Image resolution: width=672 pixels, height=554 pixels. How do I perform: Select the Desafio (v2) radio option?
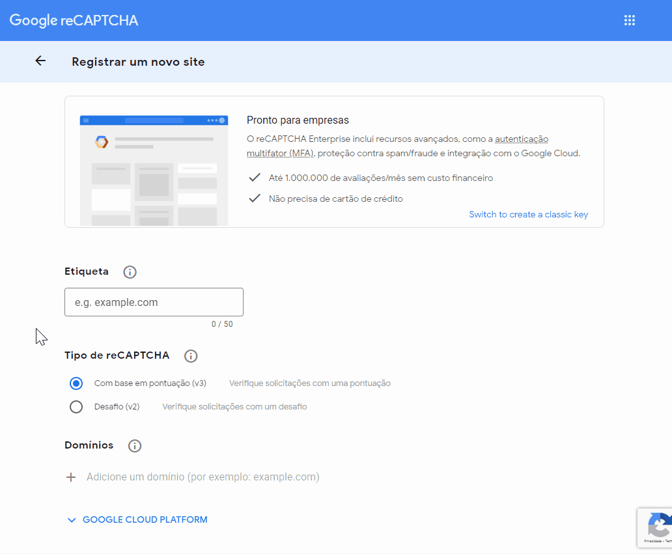click(x=76, y=407)
